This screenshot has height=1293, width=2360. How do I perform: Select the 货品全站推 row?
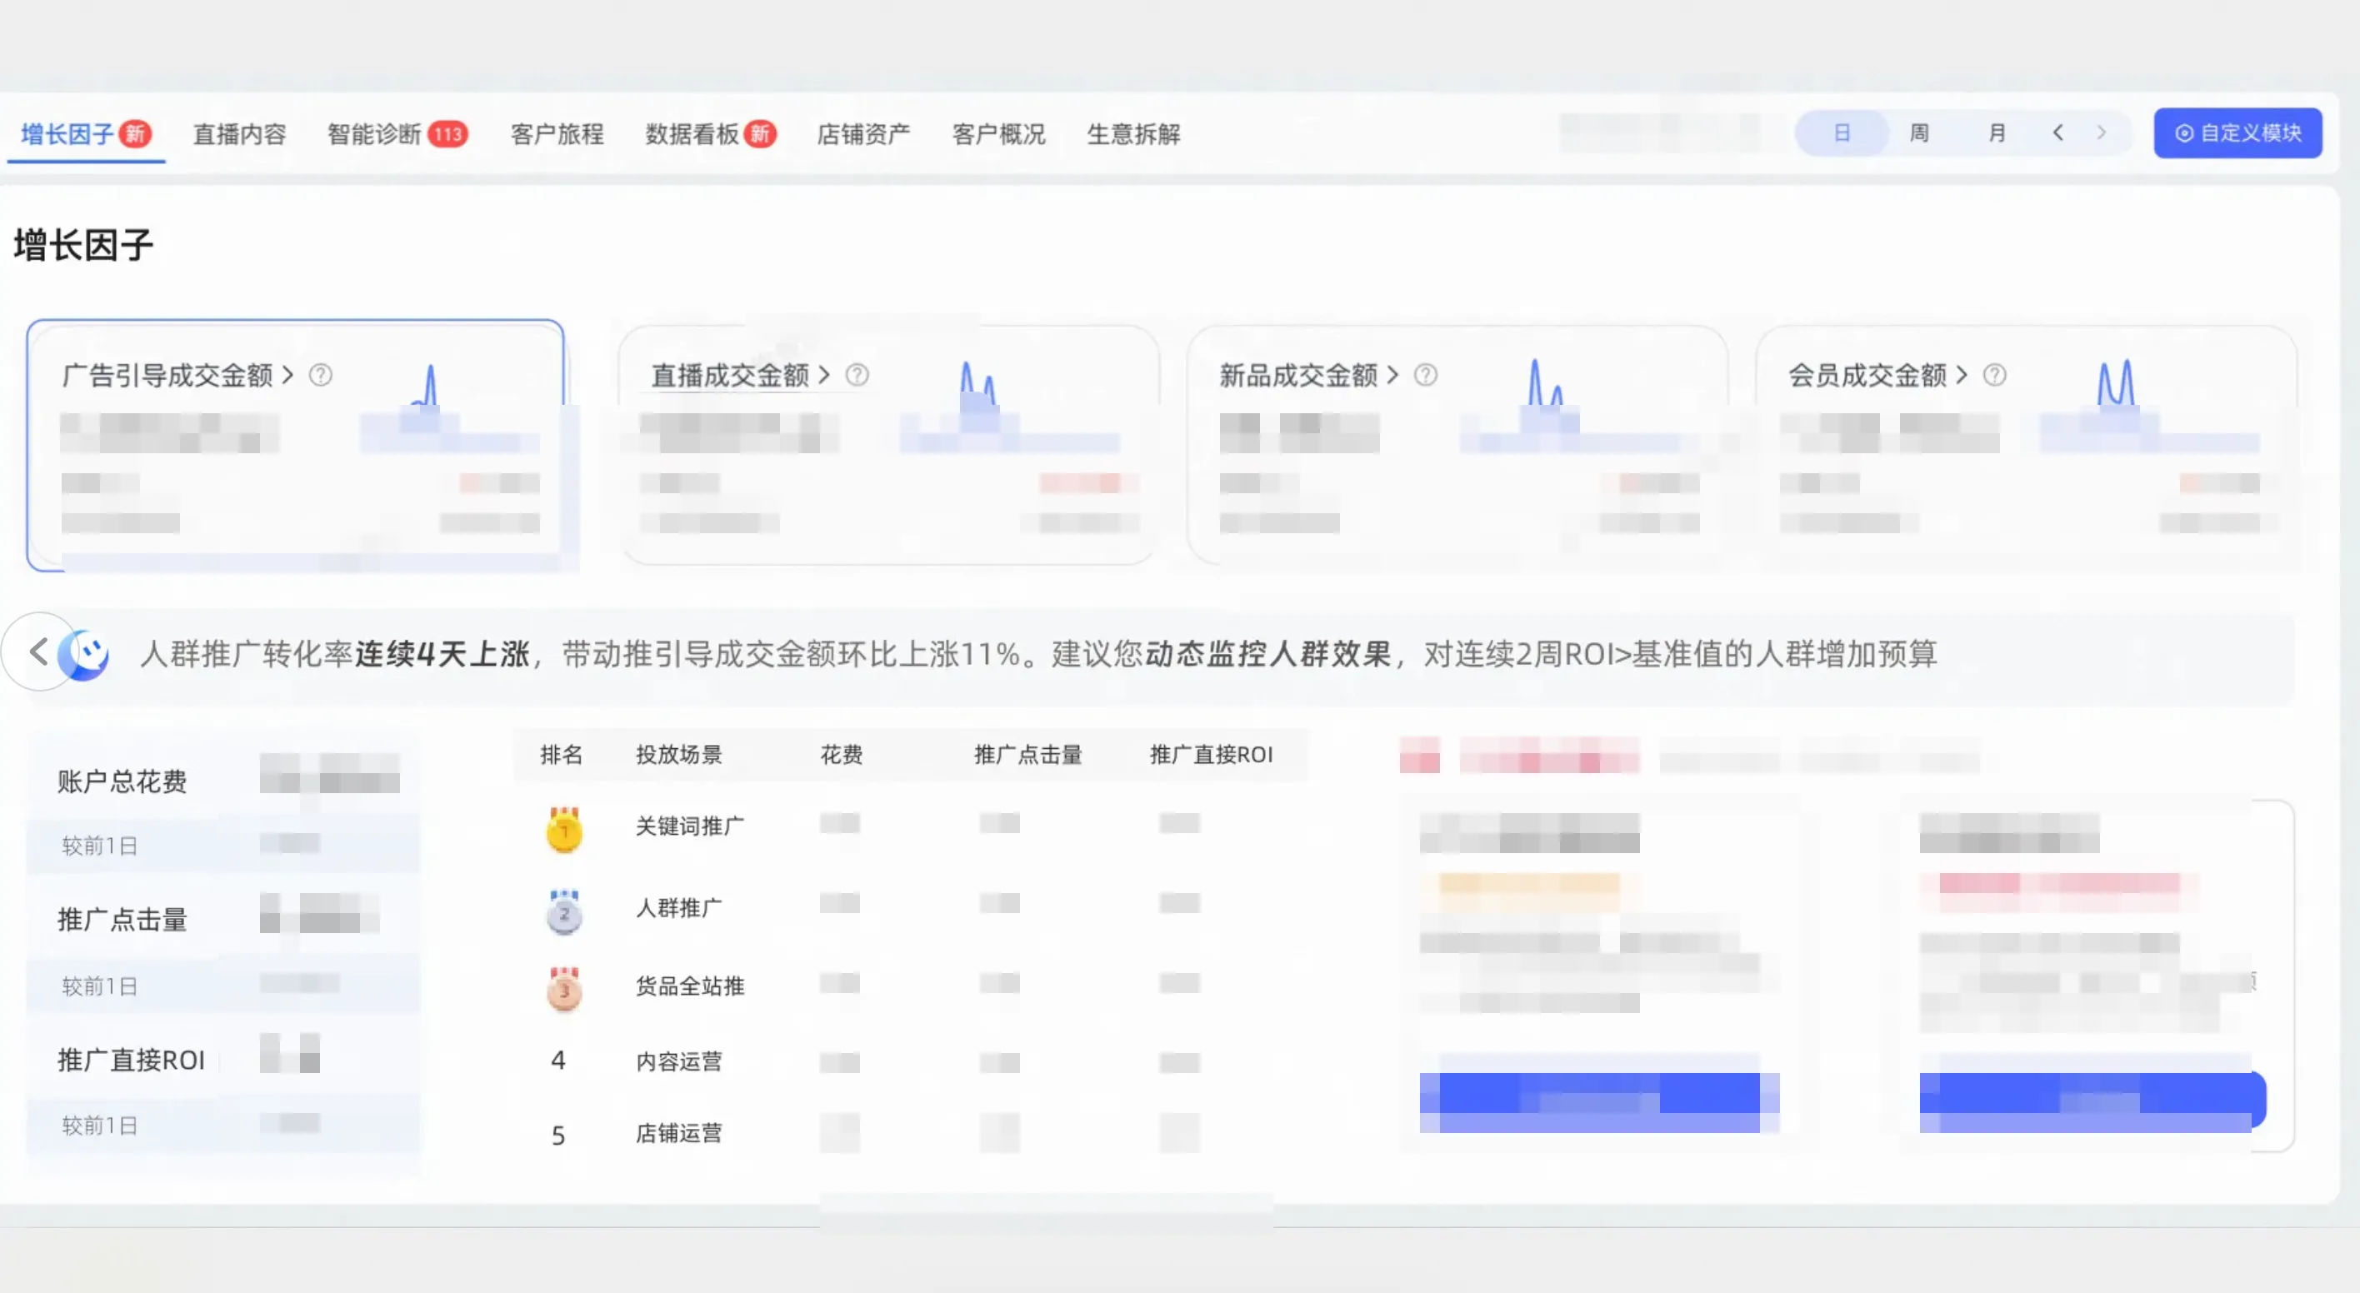point(911,986)
